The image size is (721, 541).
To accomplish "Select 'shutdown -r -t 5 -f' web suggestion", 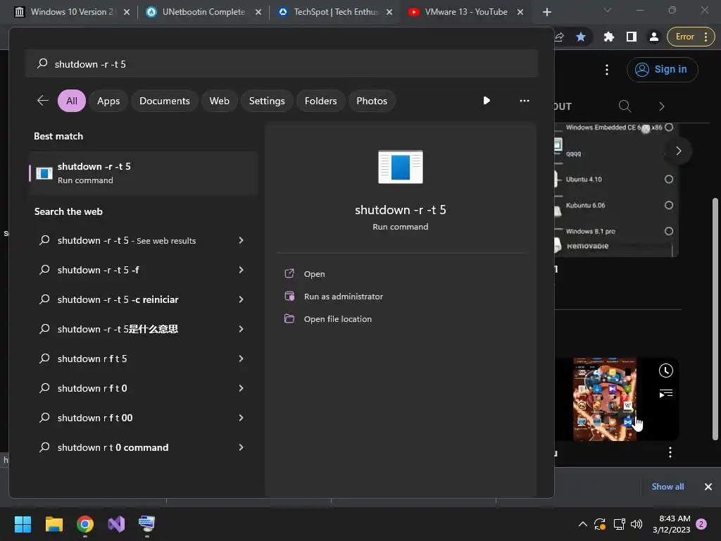I will click(x=143, y=270).
